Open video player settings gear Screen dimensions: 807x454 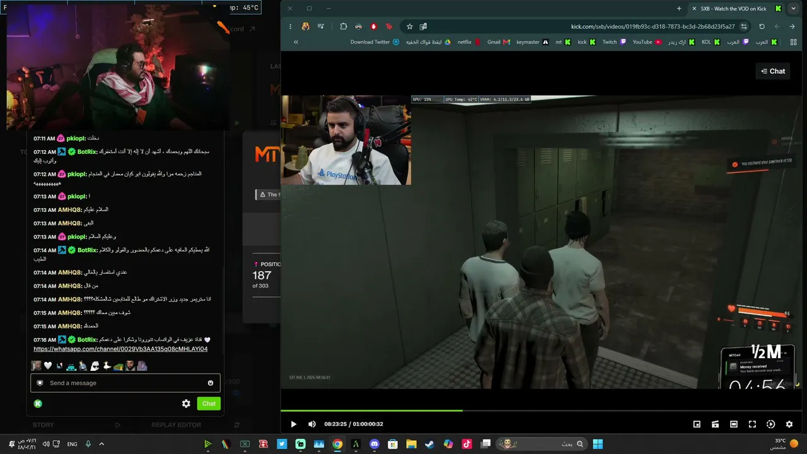pos(789,424)
